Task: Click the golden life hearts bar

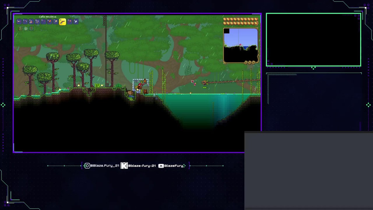Action: [241, 21]
